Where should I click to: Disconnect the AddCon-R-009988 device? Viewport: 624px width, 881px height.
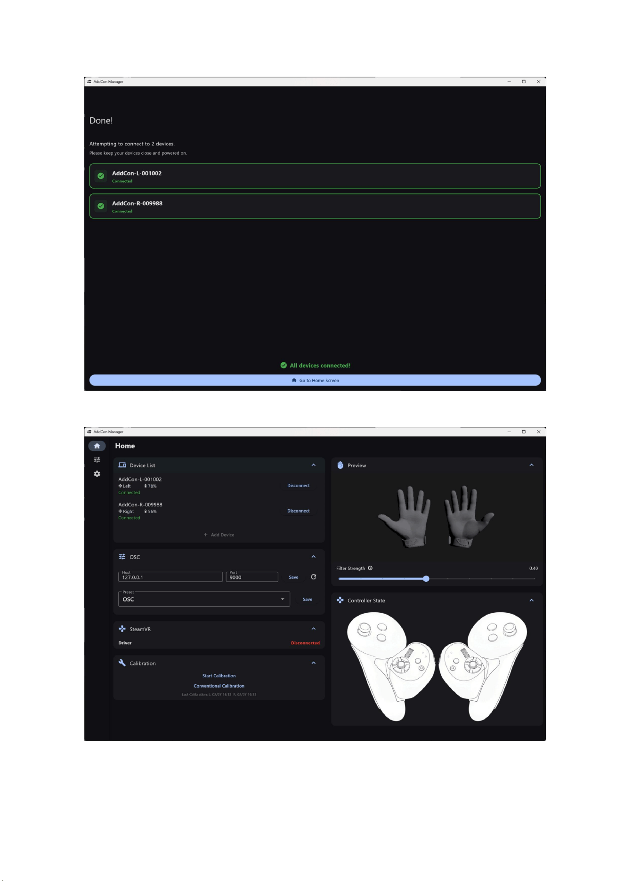pos(299,511)
